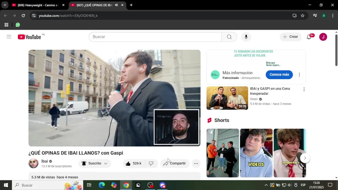Open the notifications bell
This screenshot has width=338, height=190.
309,37
